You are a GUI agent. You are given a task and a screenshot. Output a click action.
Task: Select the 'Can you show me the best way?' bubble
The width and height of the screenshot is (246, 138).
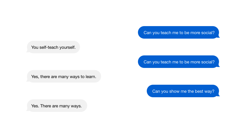(x=183, y=91)
